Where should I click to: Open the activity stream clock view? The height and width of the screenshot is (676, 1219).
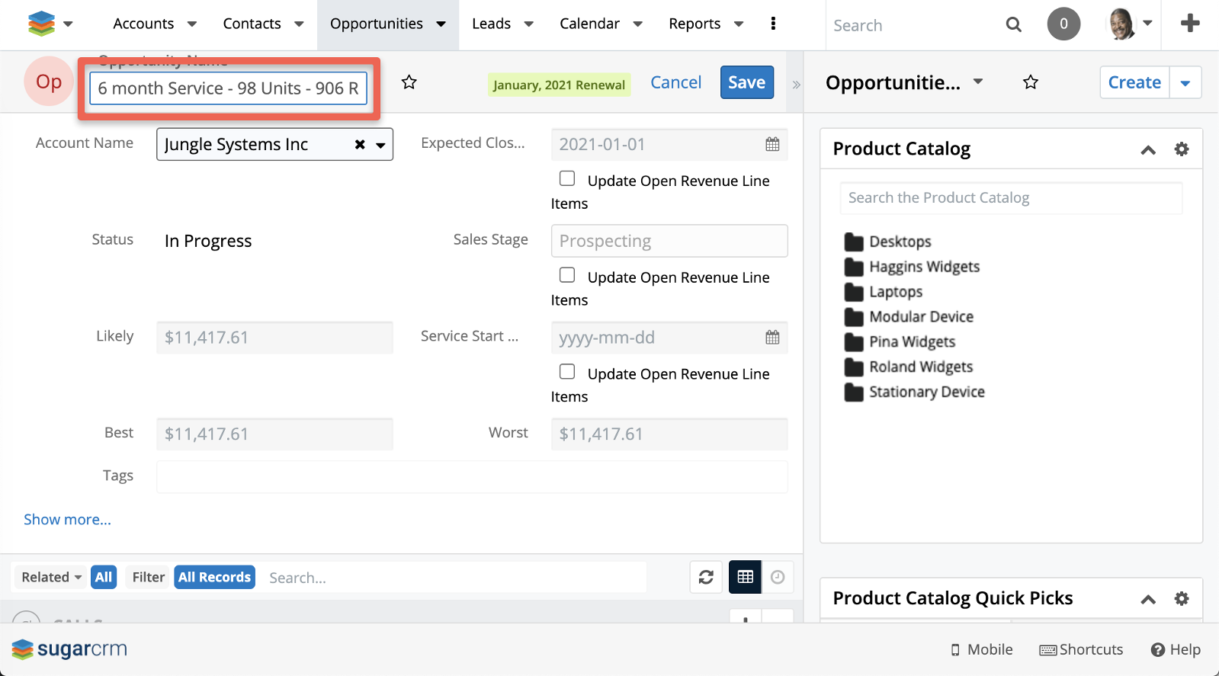coord(778,577)
